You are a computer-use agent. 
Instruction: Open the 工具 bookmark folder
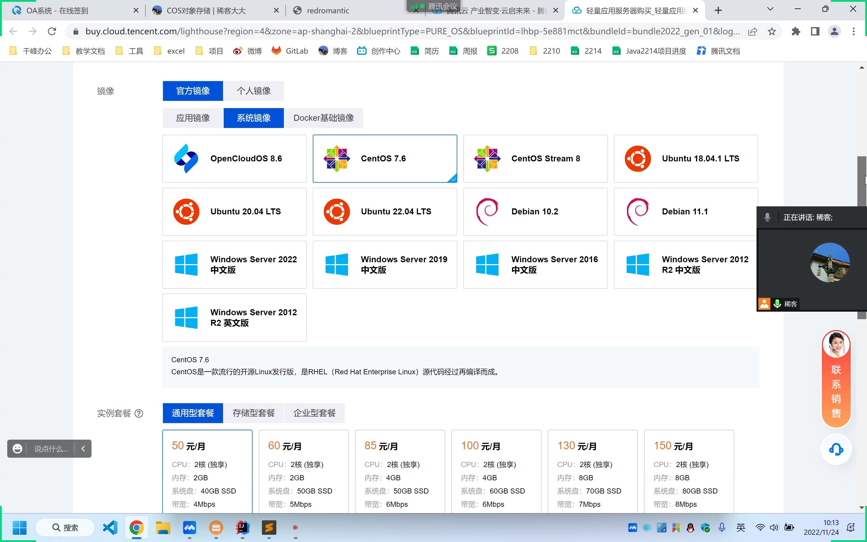click(130, 51)
